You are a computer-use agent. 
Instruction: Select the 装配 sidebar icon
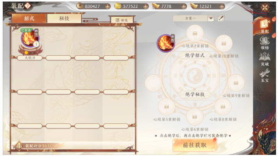click(264, 26)
